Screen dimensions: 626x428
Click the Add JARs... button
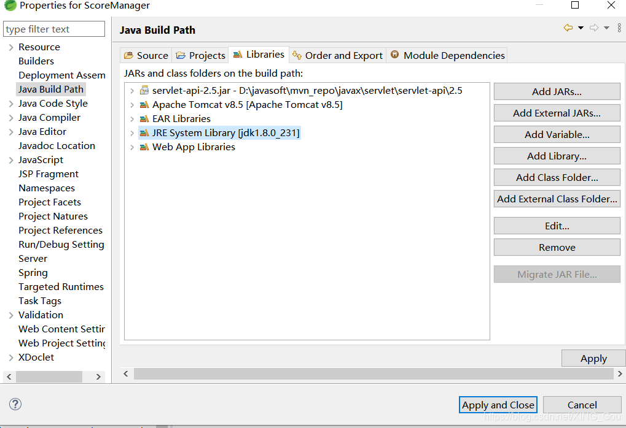pyautogui.click(x=557, y=91)
